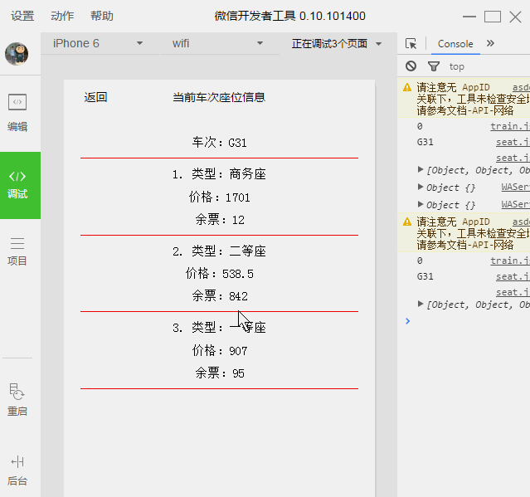Click the 余票：95 text
The image size is (530, 497).
(219, 373)
